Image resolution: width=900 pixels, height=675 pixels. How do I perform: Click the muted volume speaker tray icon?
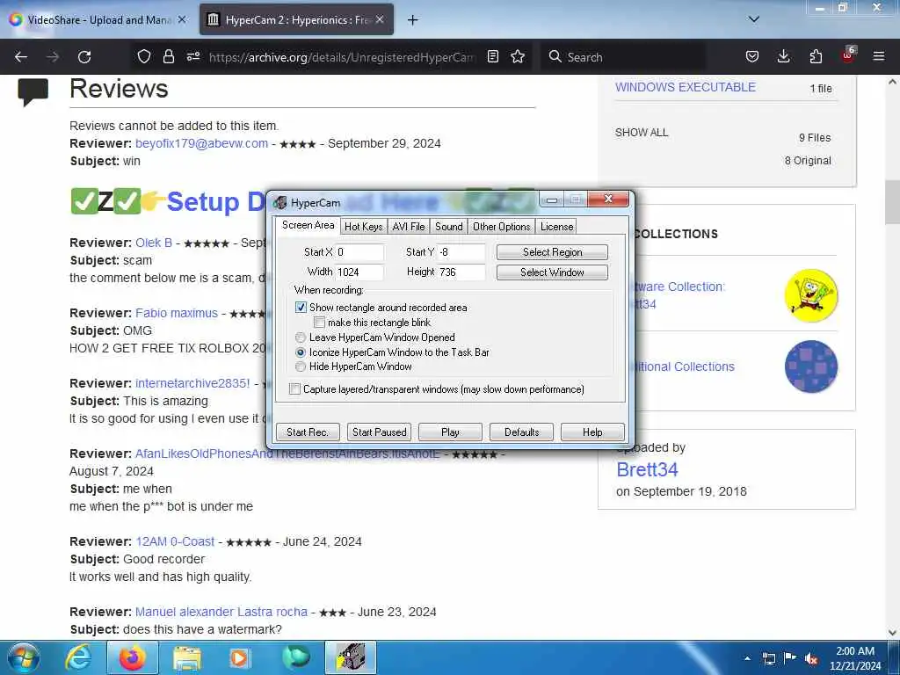pos(811,658)
